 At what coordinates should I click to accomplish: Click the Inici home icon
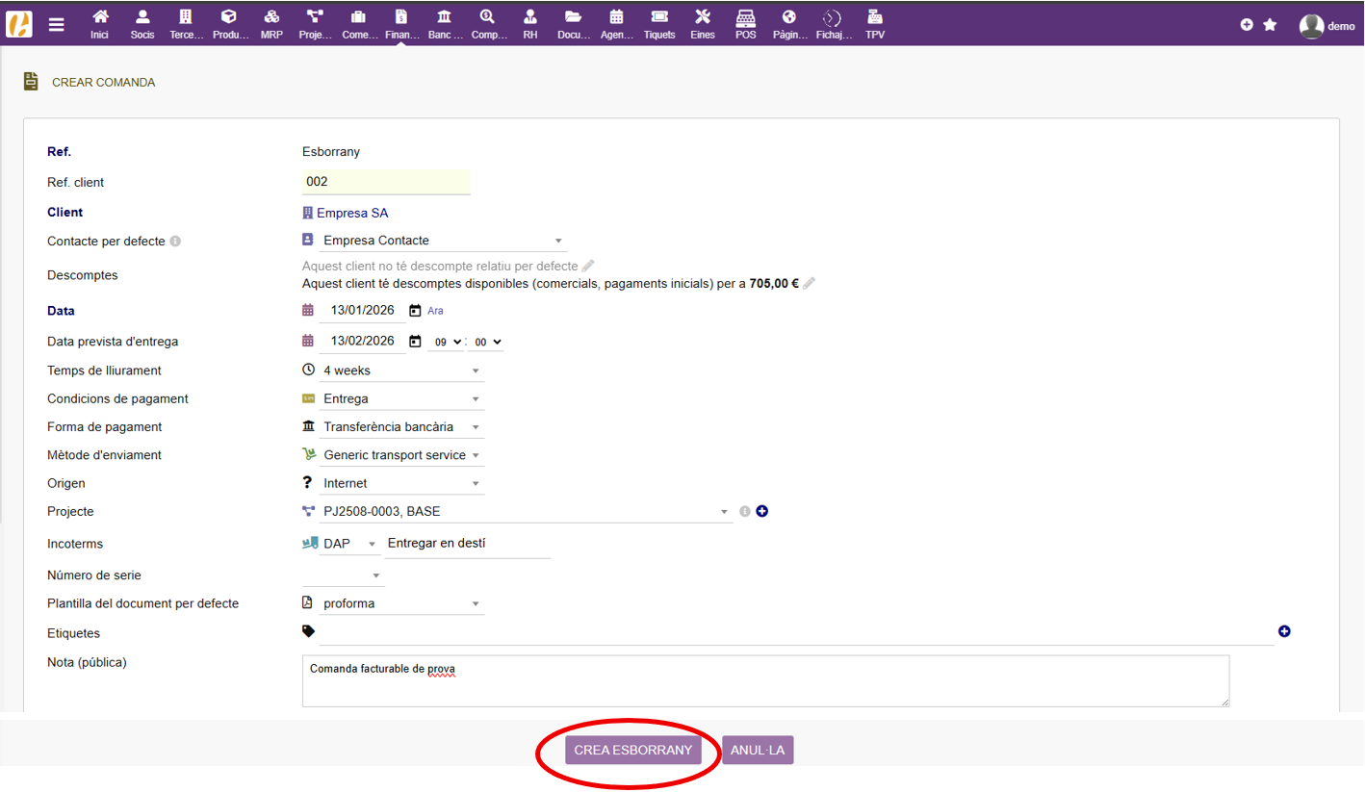[x=99, y=24]
